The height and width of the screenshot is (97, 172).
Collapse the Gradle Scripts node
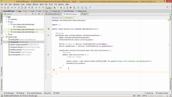4,37
